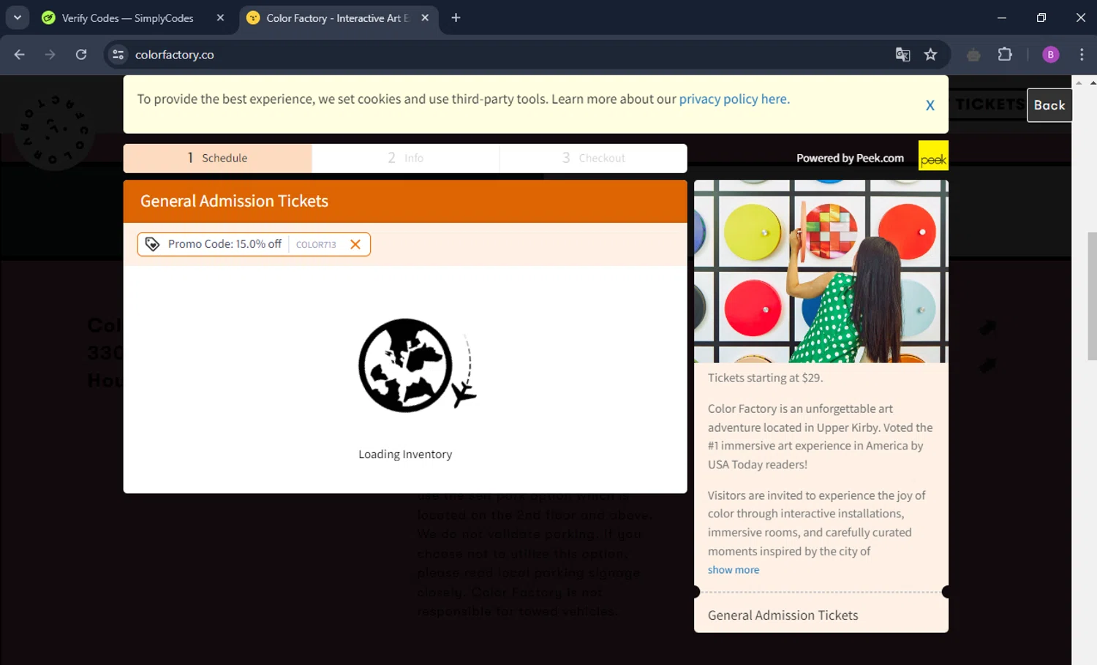The image size is (1097, 665).
Task: Click the promo code tag icon
Action: [x=152, y=244]
